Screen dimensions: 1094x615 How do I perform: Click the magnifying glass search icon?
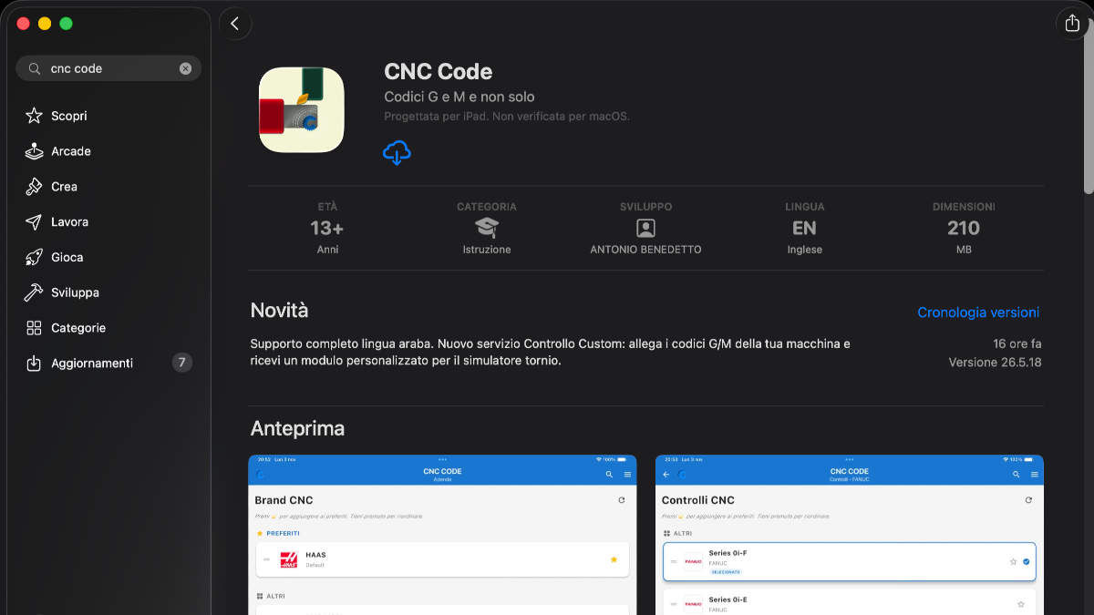[x=35, y=68]
